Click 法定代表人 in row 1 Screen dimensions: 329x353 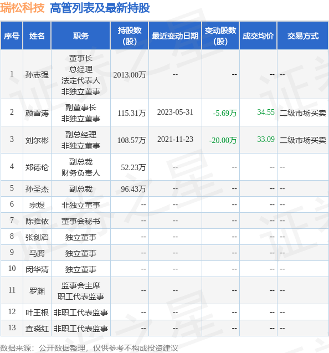tap(81, 80)
